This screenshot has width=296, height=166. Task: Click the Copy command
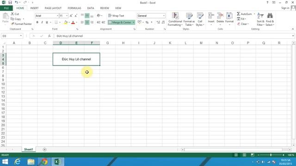pyautogui.click(x=16, y=19)
